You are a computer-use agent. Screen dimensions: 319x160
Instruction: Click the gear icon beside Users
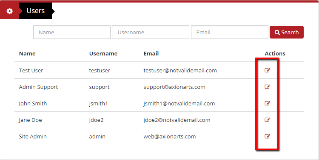(9, 11)
